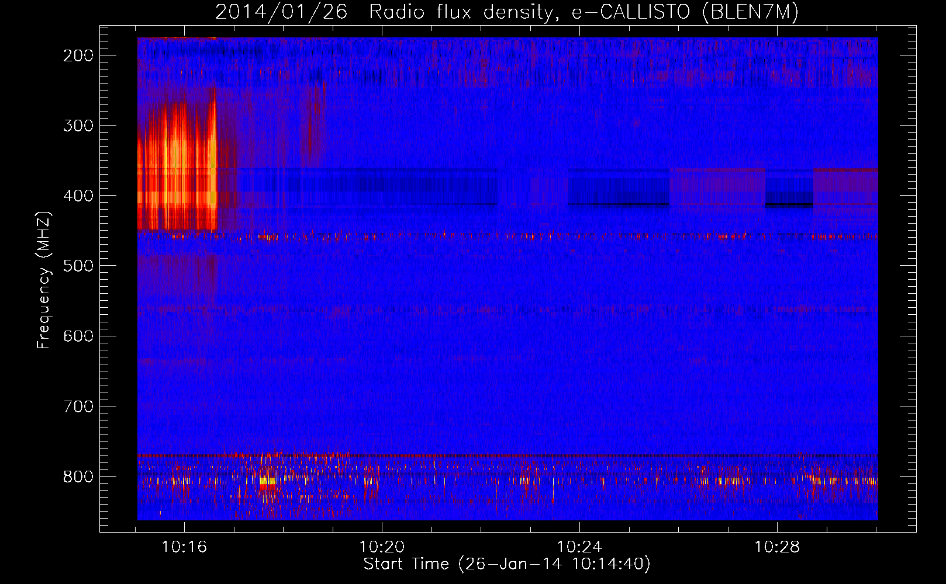Click the 'Start Time' axis label

[506, 564]
